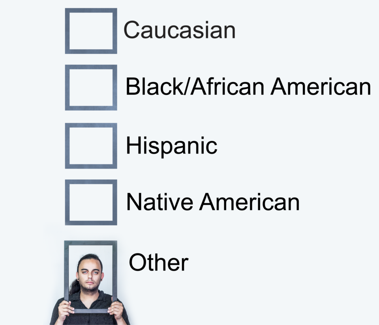Click the Hispanic label text
This screenshot has width=379, height=325.
tap(172, 146)
